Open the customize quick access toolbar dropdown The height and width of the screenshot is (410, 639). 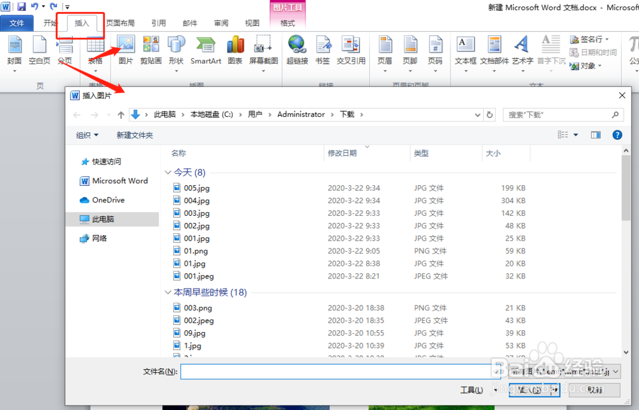click(x=67, y=6)
